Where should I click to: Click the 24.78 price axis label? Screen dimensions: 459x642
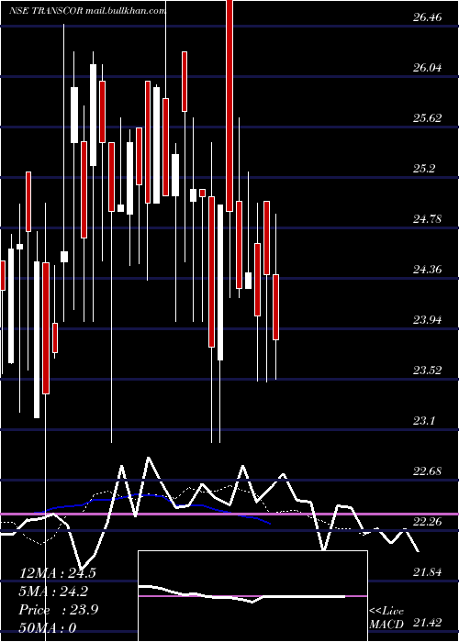(x=427, y=218)
